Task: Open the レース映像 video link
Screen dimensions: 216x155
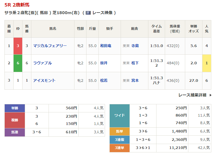Action: (102, 13)
